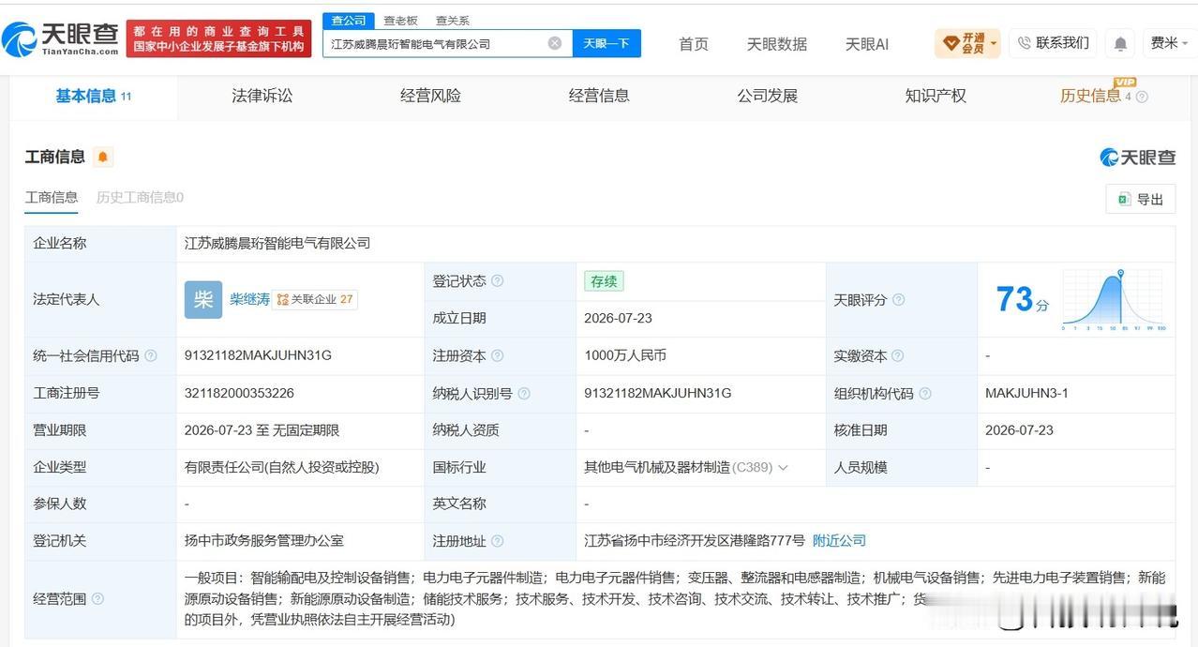Click help icon next to 实缴资本
The width and height of the screenshot is (1198, 647).
(x=898, y=356)
